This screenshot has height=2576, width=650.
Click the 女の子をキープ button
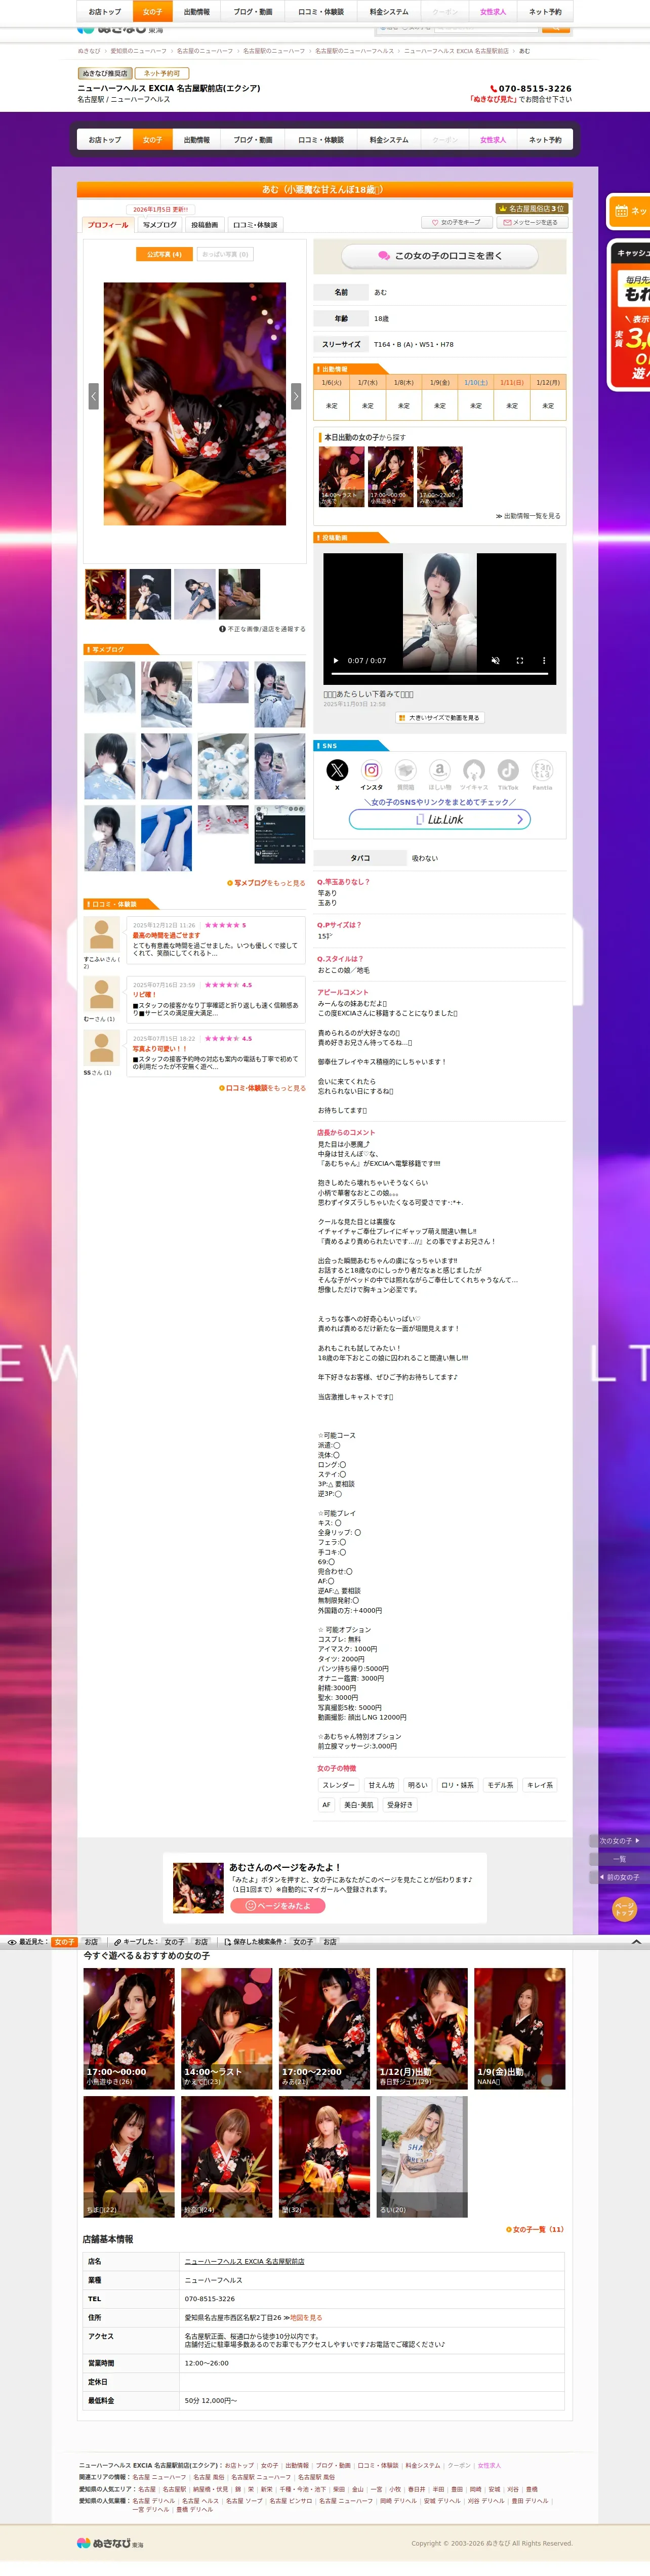click(456, 223)
